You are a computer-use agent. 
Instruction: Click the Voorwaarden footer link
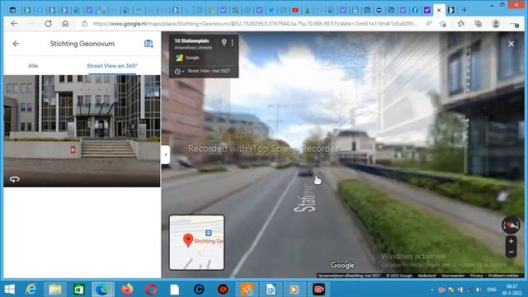pyautogui.click(x=453, y=276)
